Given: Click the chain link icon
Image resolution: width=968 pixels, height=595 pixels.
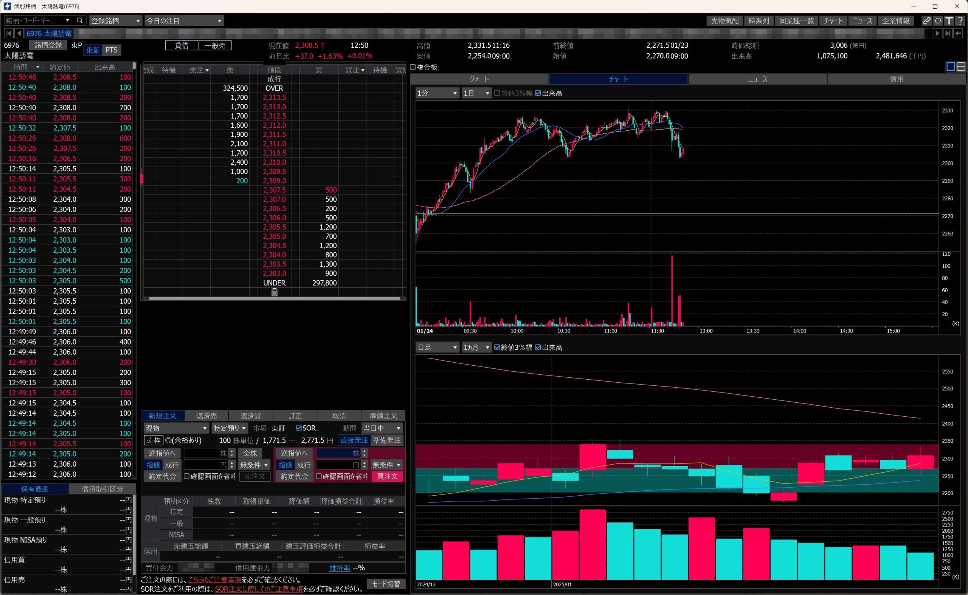Looking at the screenshot, I should 927,21.
